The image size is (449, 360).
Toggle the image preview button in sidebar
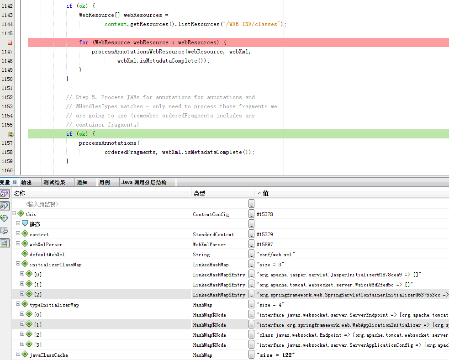(5, 243)
